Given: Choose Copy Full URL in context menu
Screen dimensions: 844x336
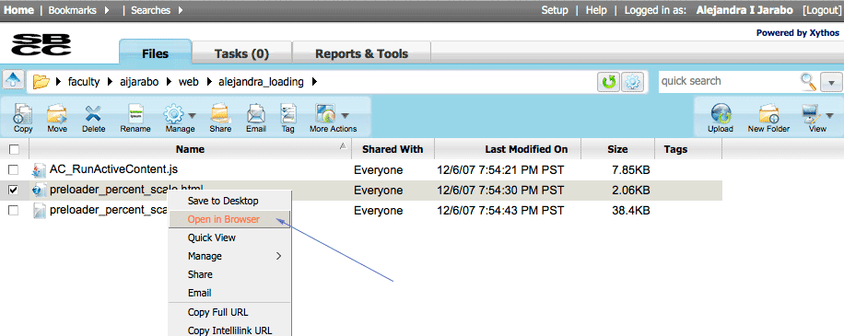Looking at the screenshot, I should (x=218, y=312).
